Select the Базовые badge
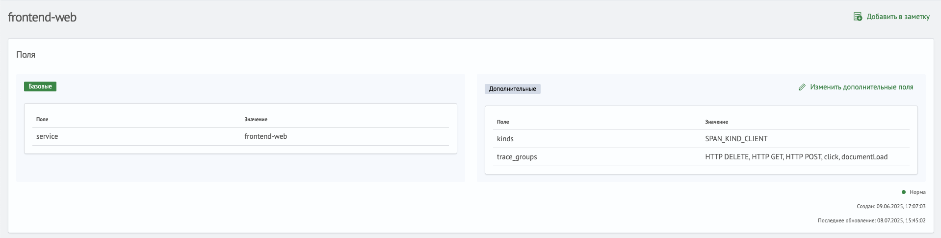The image size is (941, 238). tap(40, 87)
